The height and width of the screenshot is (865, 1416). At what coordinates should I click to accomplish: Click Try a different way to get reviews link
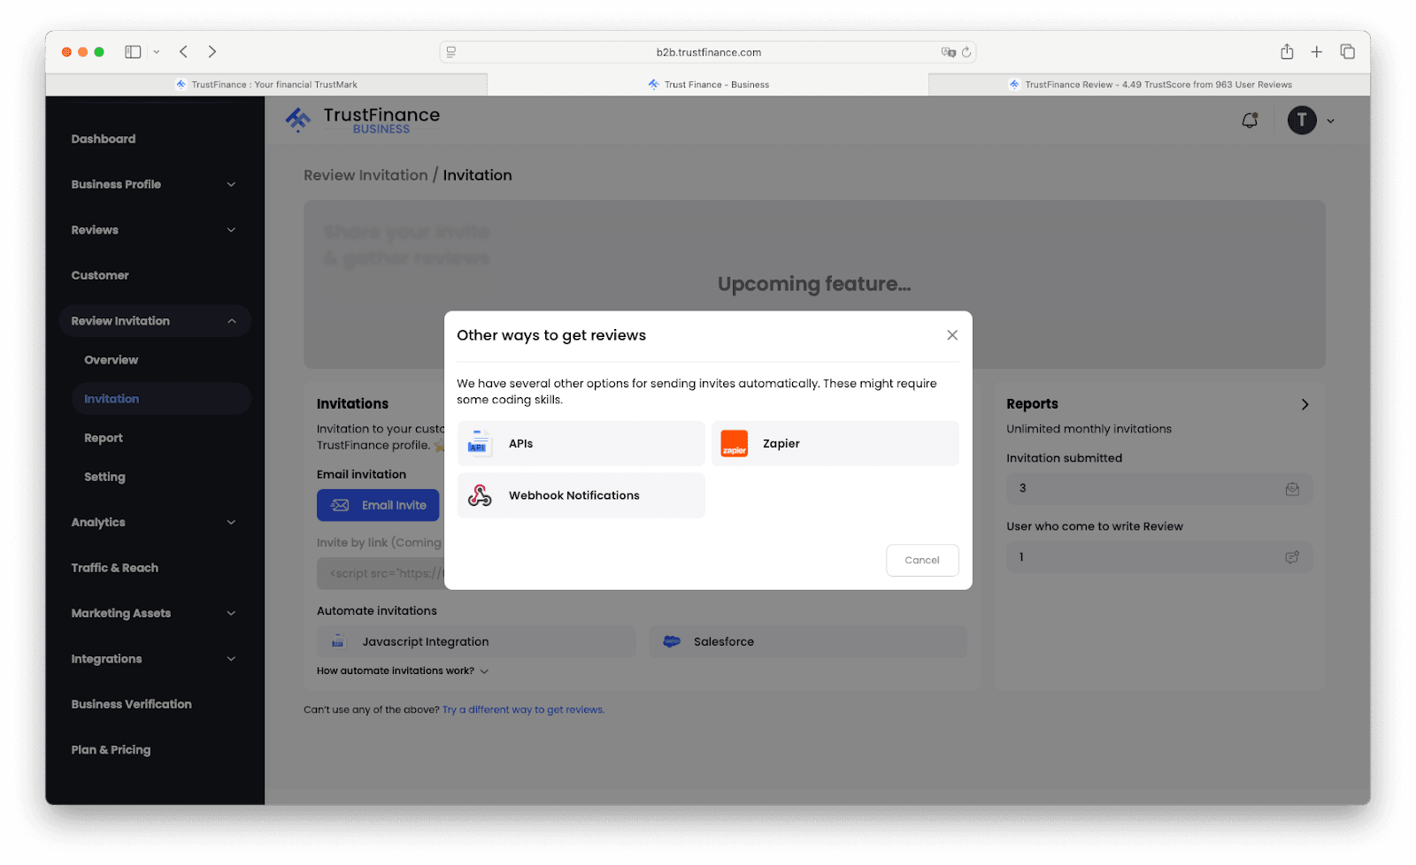coord(523,709)
